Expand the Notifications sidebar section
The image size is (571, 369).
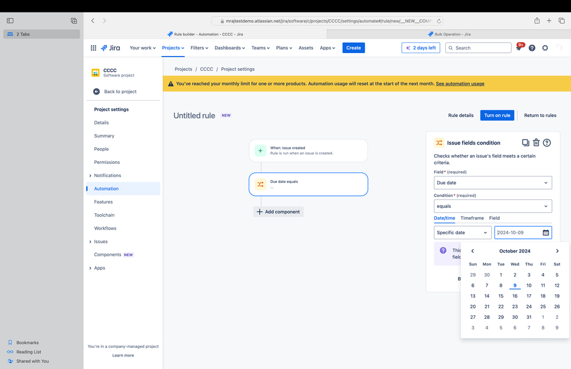(x=90, y=175)
